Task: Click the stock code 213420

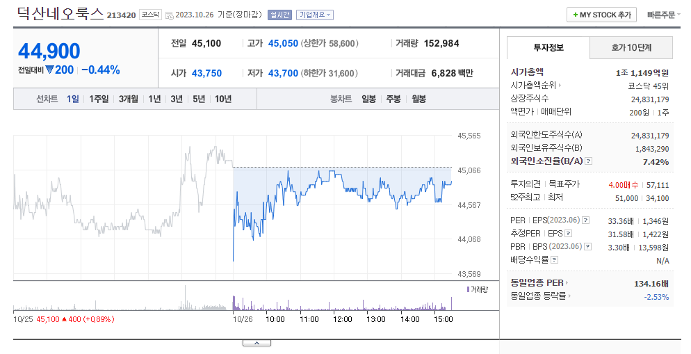Action: 121,15
